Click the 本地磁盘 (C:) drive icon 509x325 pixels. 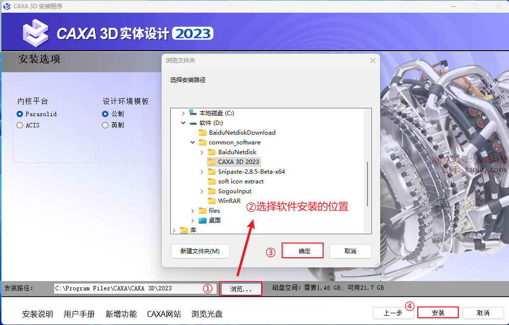193,113
